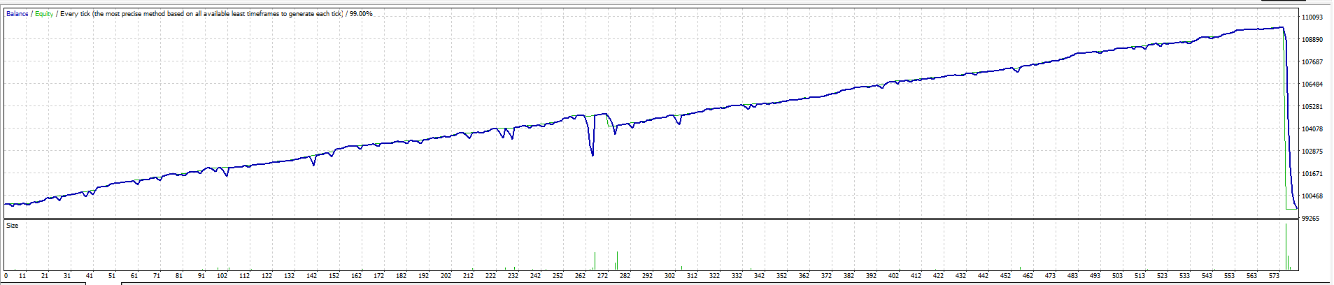1334x285 pixels.
Task: Click the x-axis label 543
Action: coord(1207,276)
